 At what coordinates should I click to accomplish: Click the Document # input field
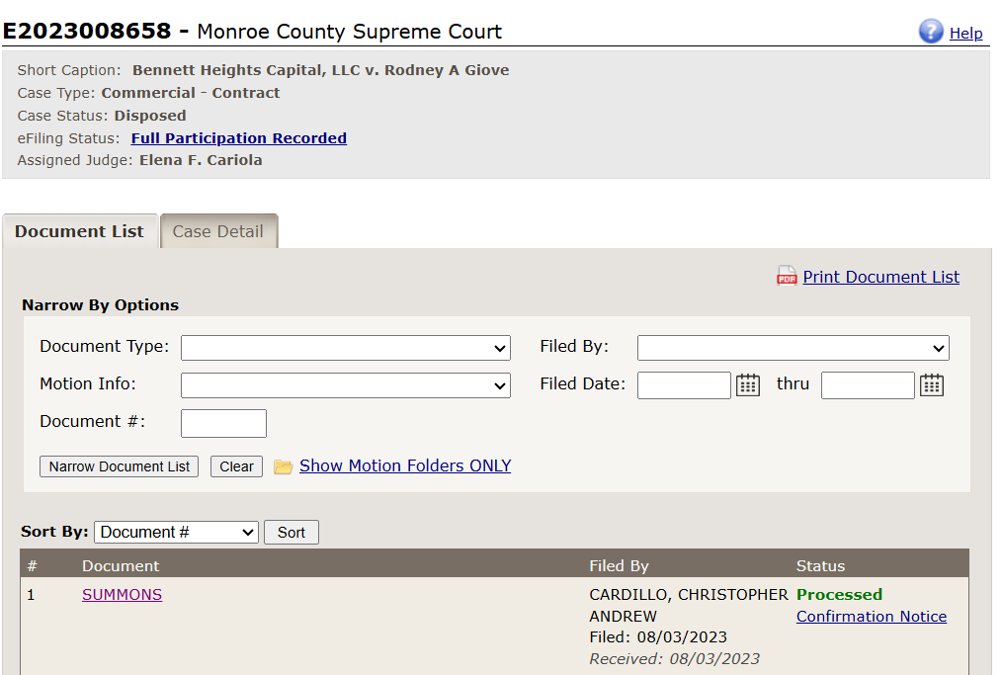point(223,423)
